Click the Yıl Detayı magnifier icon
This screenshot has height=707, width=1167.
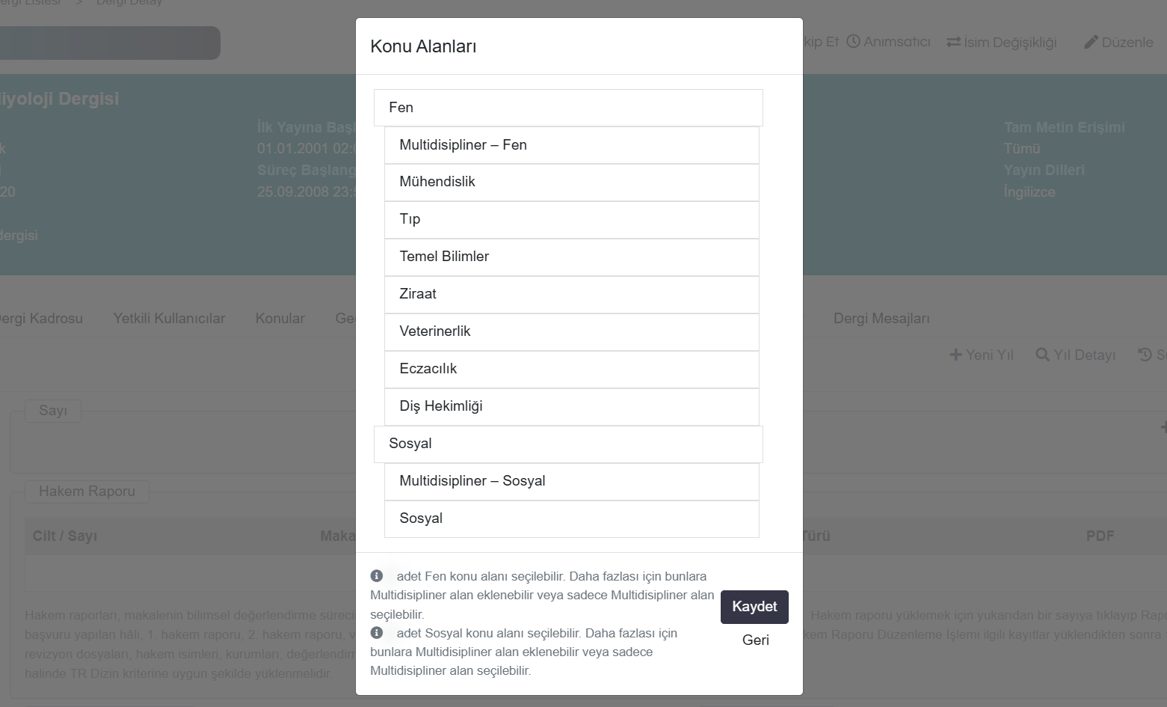[x=1042, y=355]
